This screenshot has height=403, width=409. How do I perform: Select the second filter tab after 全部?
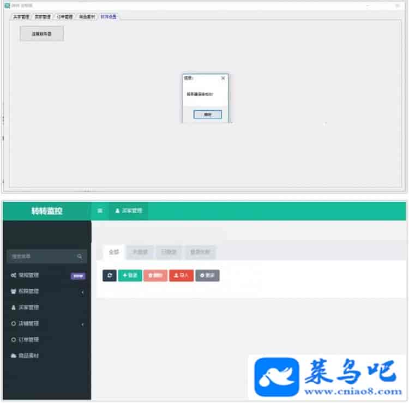click(140, 252)
